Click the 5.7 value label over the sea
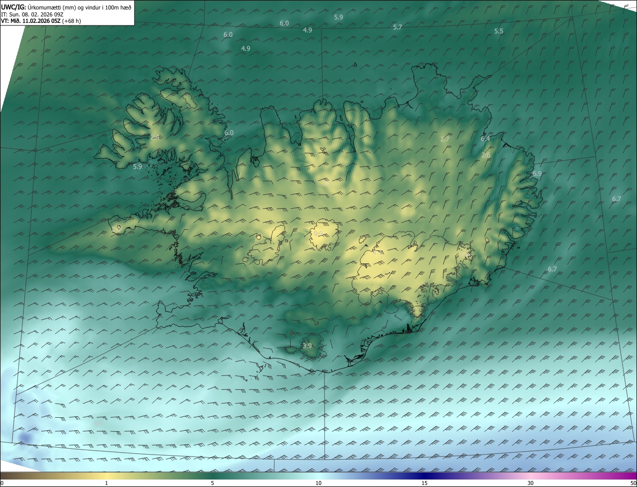The image size is (637, 487). (398, 27)
